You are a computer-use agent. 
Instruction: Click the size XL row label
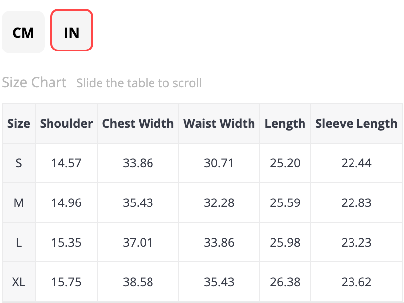pos(19,282)
